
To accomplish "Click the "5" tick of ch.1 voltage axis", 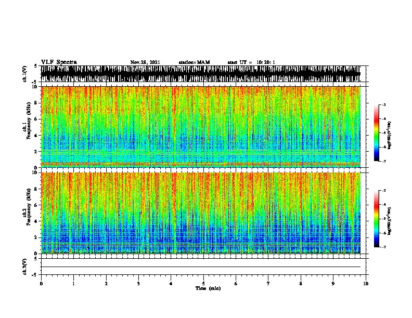I will 36,66.
